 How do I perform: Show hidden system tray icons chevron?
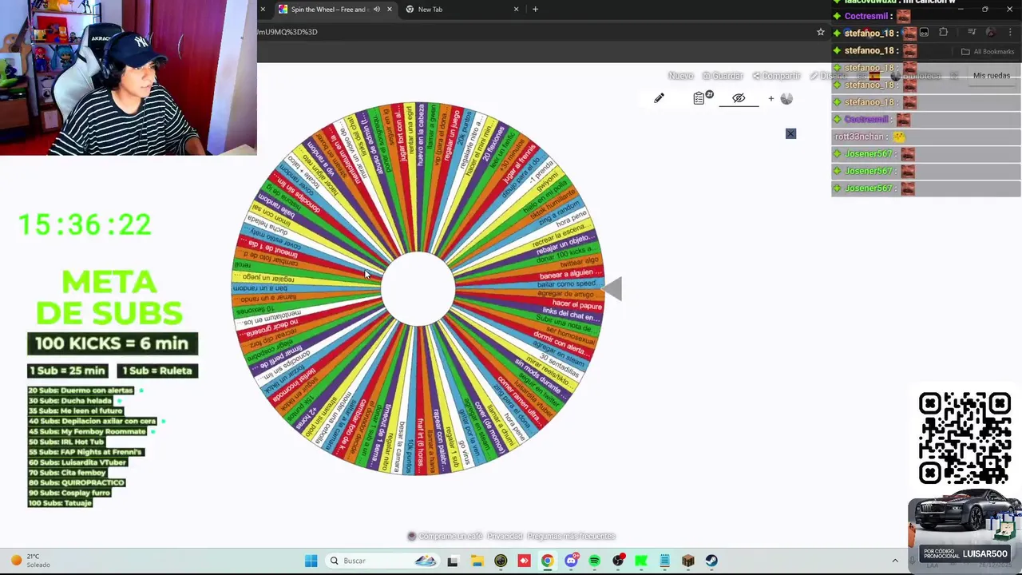(895, 561)
